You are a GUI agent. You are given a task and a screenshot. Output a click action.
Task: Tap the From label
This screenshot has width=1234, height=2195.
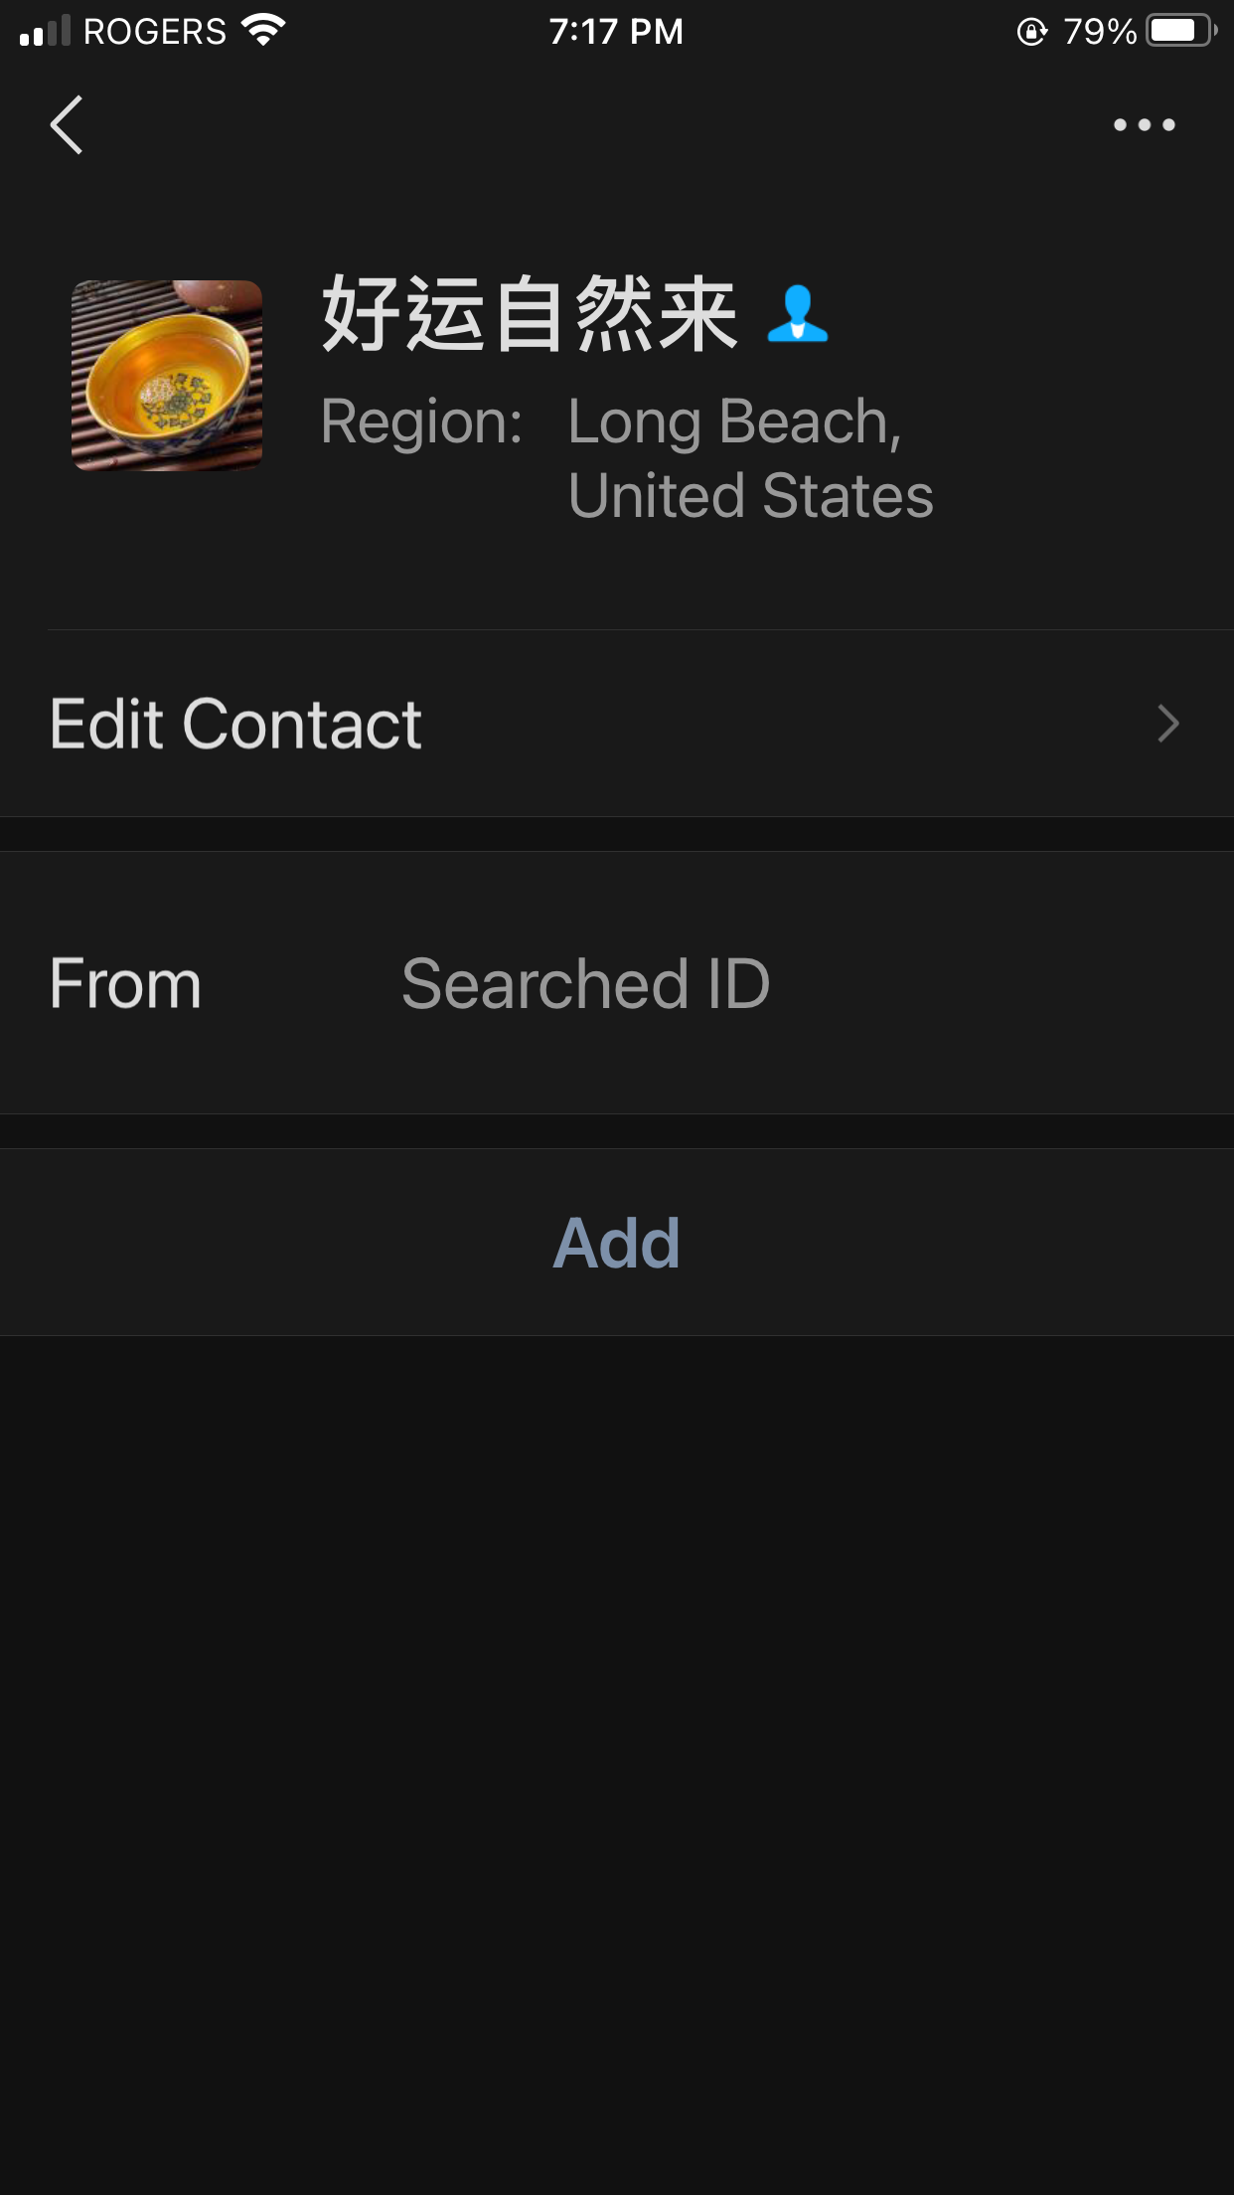[125, 984]
